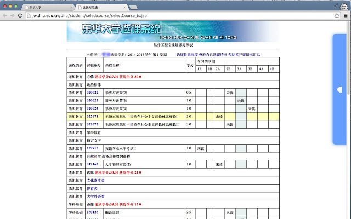
Task: Open the 选课注意事项 link
Action: pyautogui.click(x=187, y=55)
